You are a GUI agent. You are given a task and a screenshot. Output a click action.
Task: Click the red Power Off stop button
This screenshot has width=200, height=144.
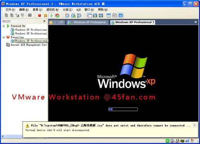(x=40, y=16)
